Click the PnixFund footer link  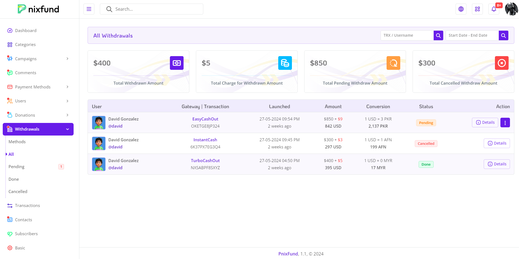(288, 254)
